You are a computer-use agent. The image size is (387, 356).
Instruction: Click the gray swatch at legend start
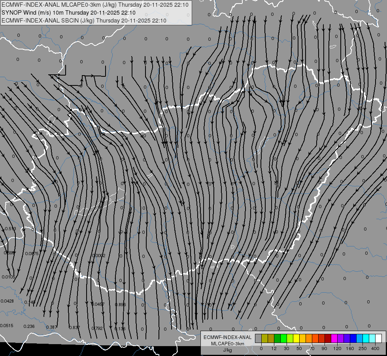(x=259, y=338)
